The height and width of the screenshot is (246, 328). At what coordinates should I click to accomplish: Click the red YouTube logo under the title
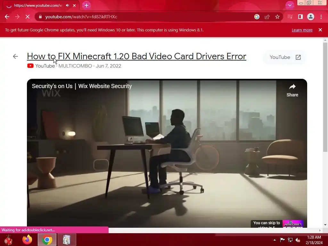click(x=30, y=66)
